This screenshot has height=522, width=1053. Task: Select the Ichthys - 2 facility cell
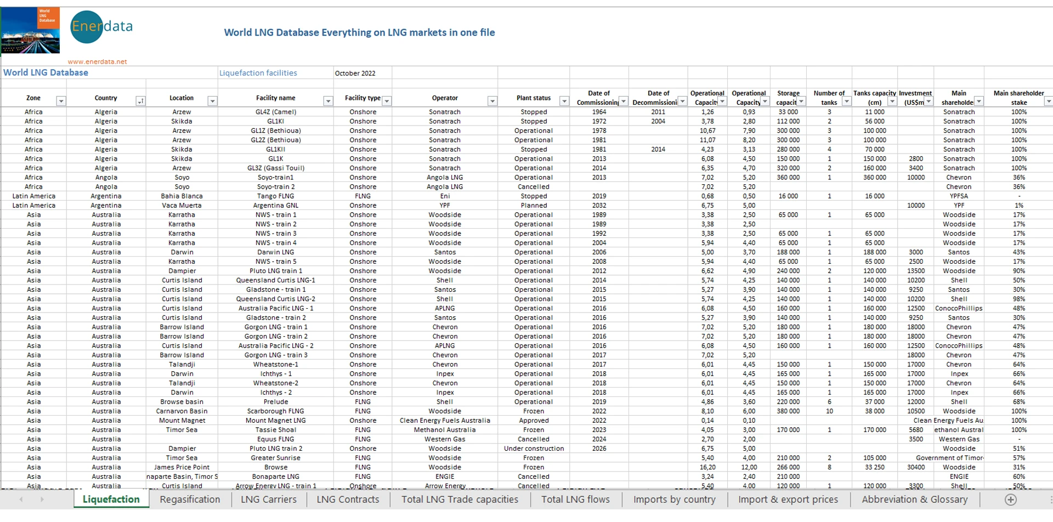click(x=275, y=393)
